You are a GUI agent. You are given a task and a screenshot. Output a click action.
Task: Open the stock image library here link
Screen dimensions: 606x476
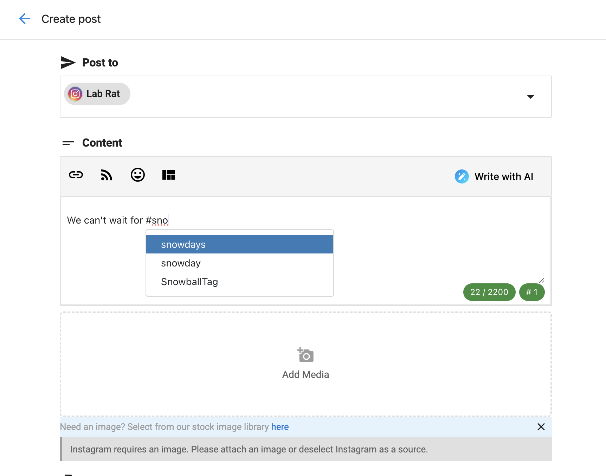280,427
